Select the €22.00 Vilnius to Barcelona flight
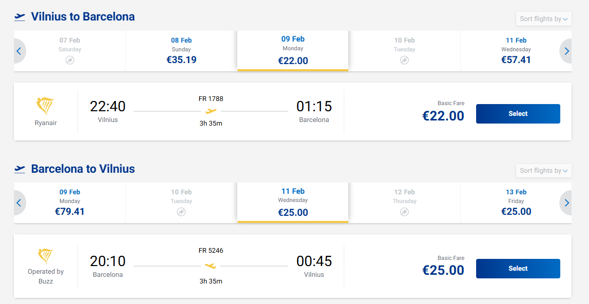The image size is (589, 304). pyautogui.click(x=518, y=114)
